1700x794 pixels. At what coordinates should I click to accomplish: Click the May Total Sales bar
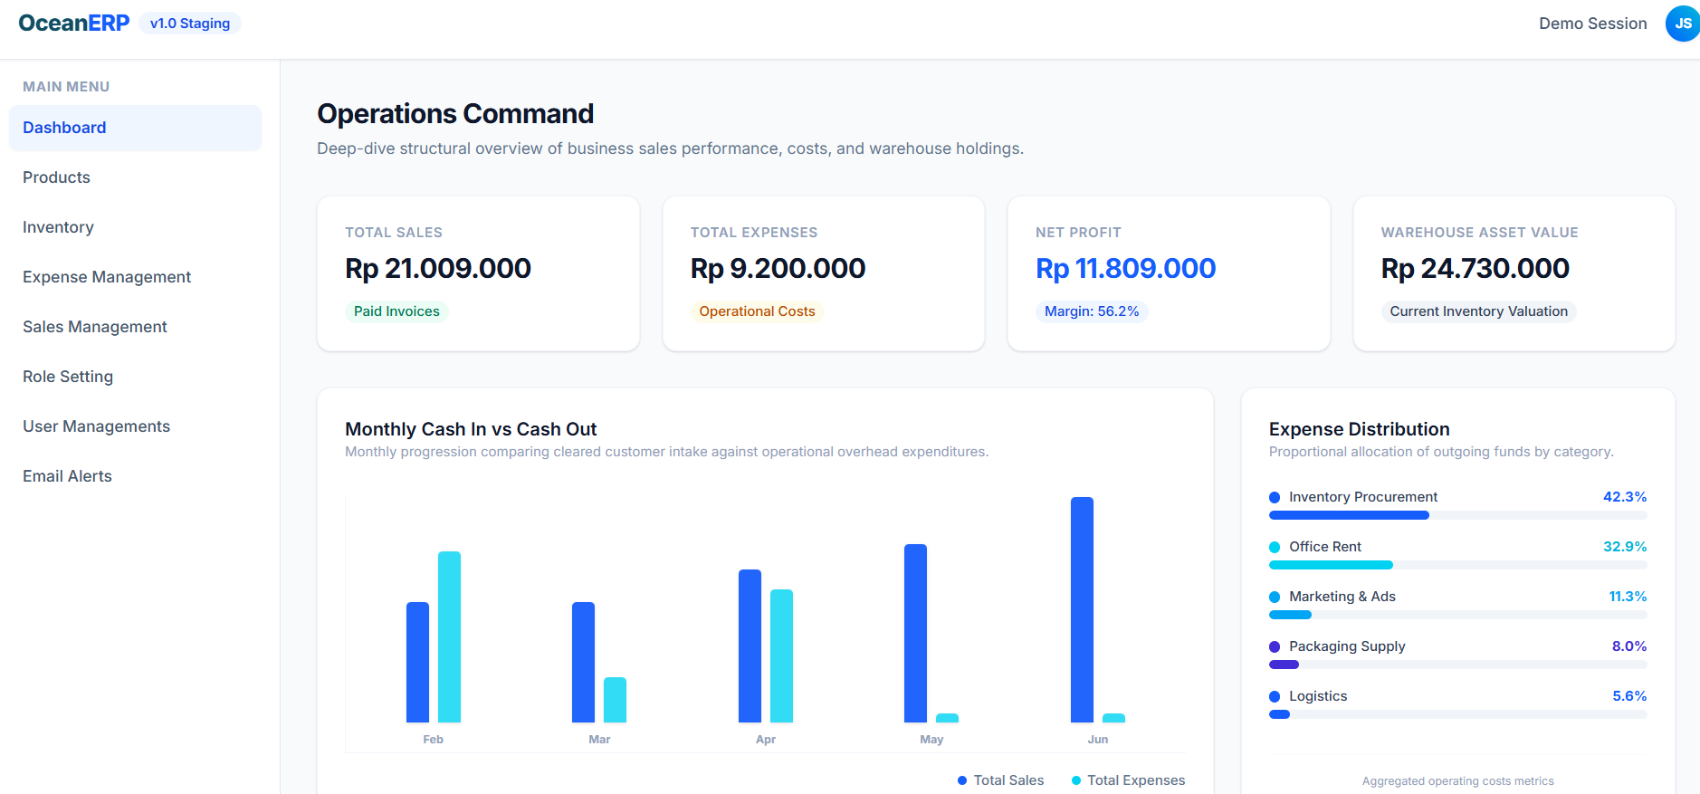pos(916,633)
